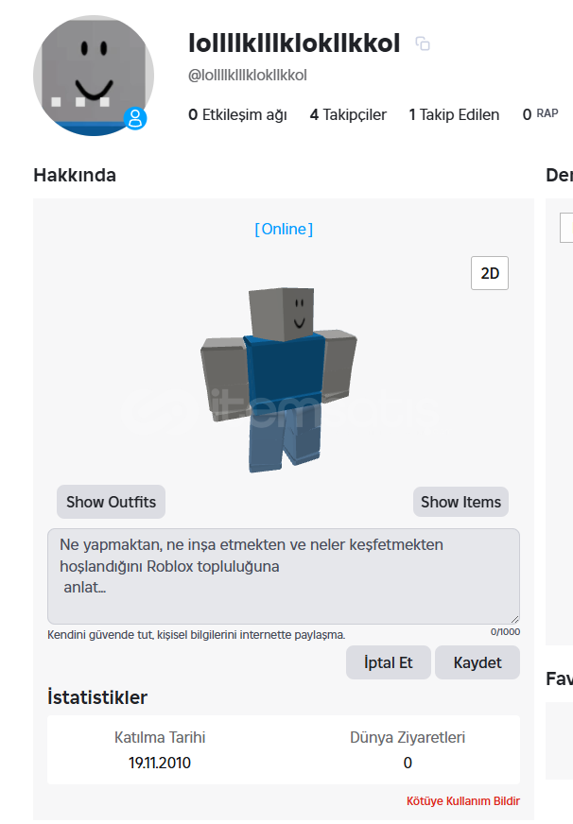Open the 0 Etkileşim ağı connections

237,114
